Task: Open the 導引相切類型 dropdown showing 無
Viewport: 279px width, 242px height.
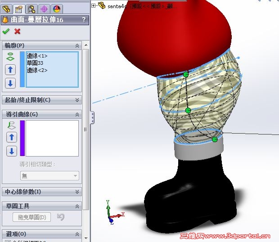Action: tap(49, 176)
